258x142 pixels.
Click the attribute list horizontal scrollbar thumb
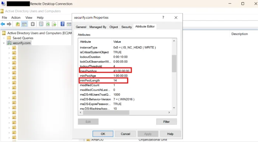coord(106,113)
